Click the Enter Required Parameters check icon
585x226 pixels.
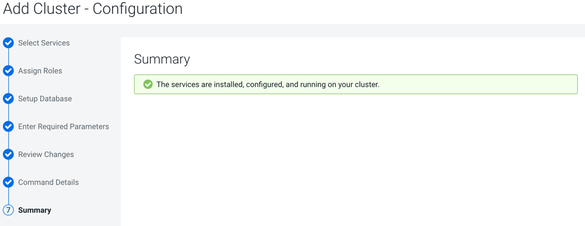8,126
